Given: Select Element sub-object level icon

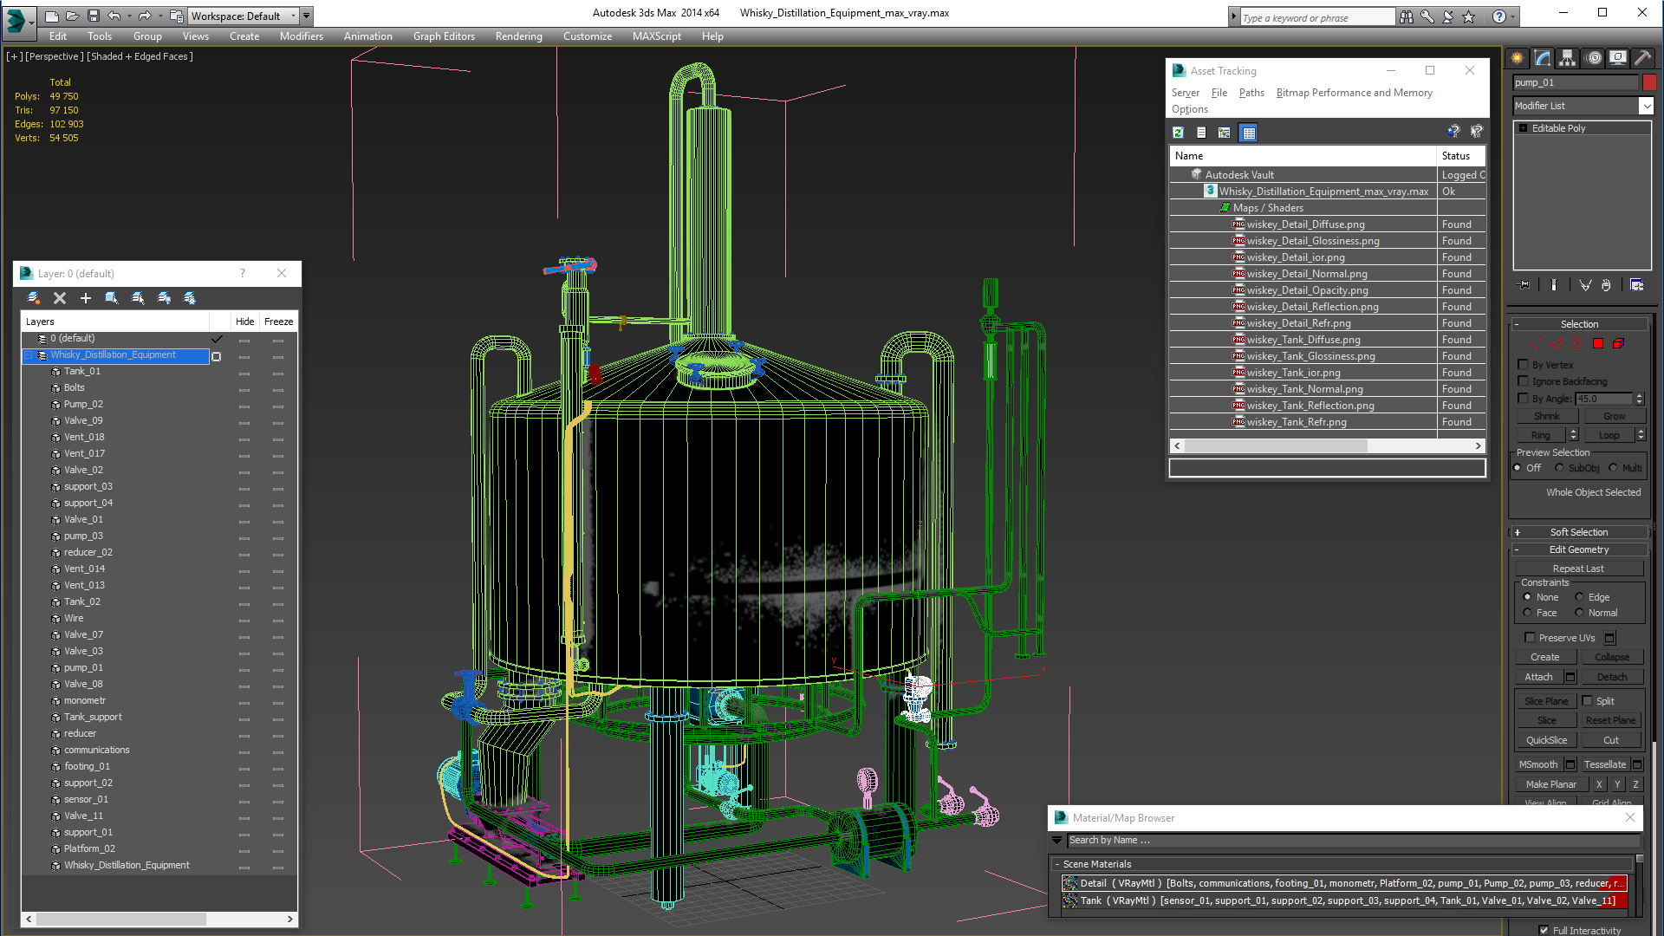Looking at the screenshot, I should [x=1618, y=344].
